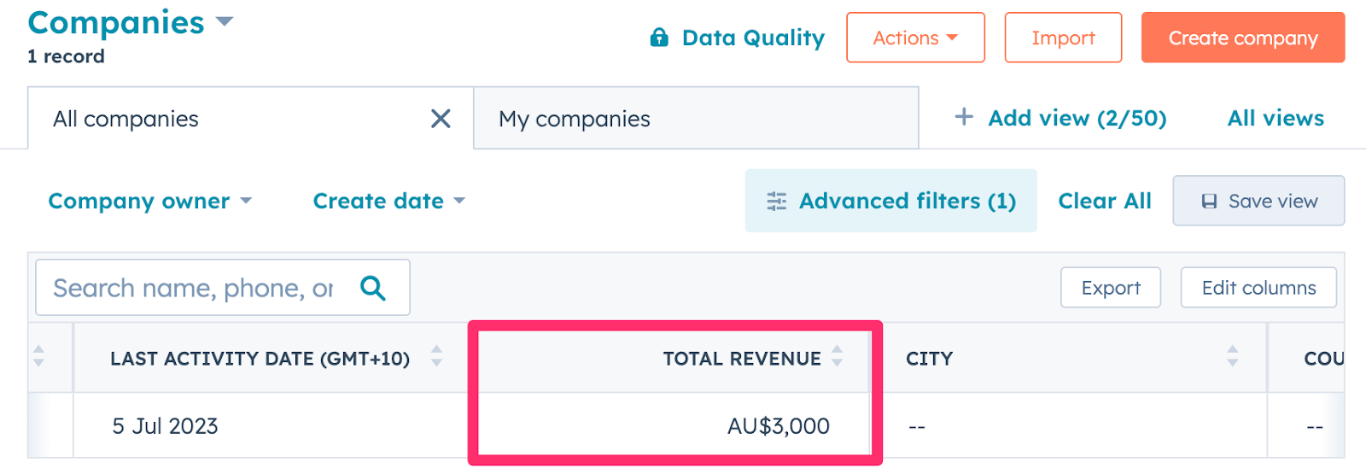The height and width of the screenshot is (468, 1366).
Task: Switch to the My companies tab
Action: click(575, 119)
